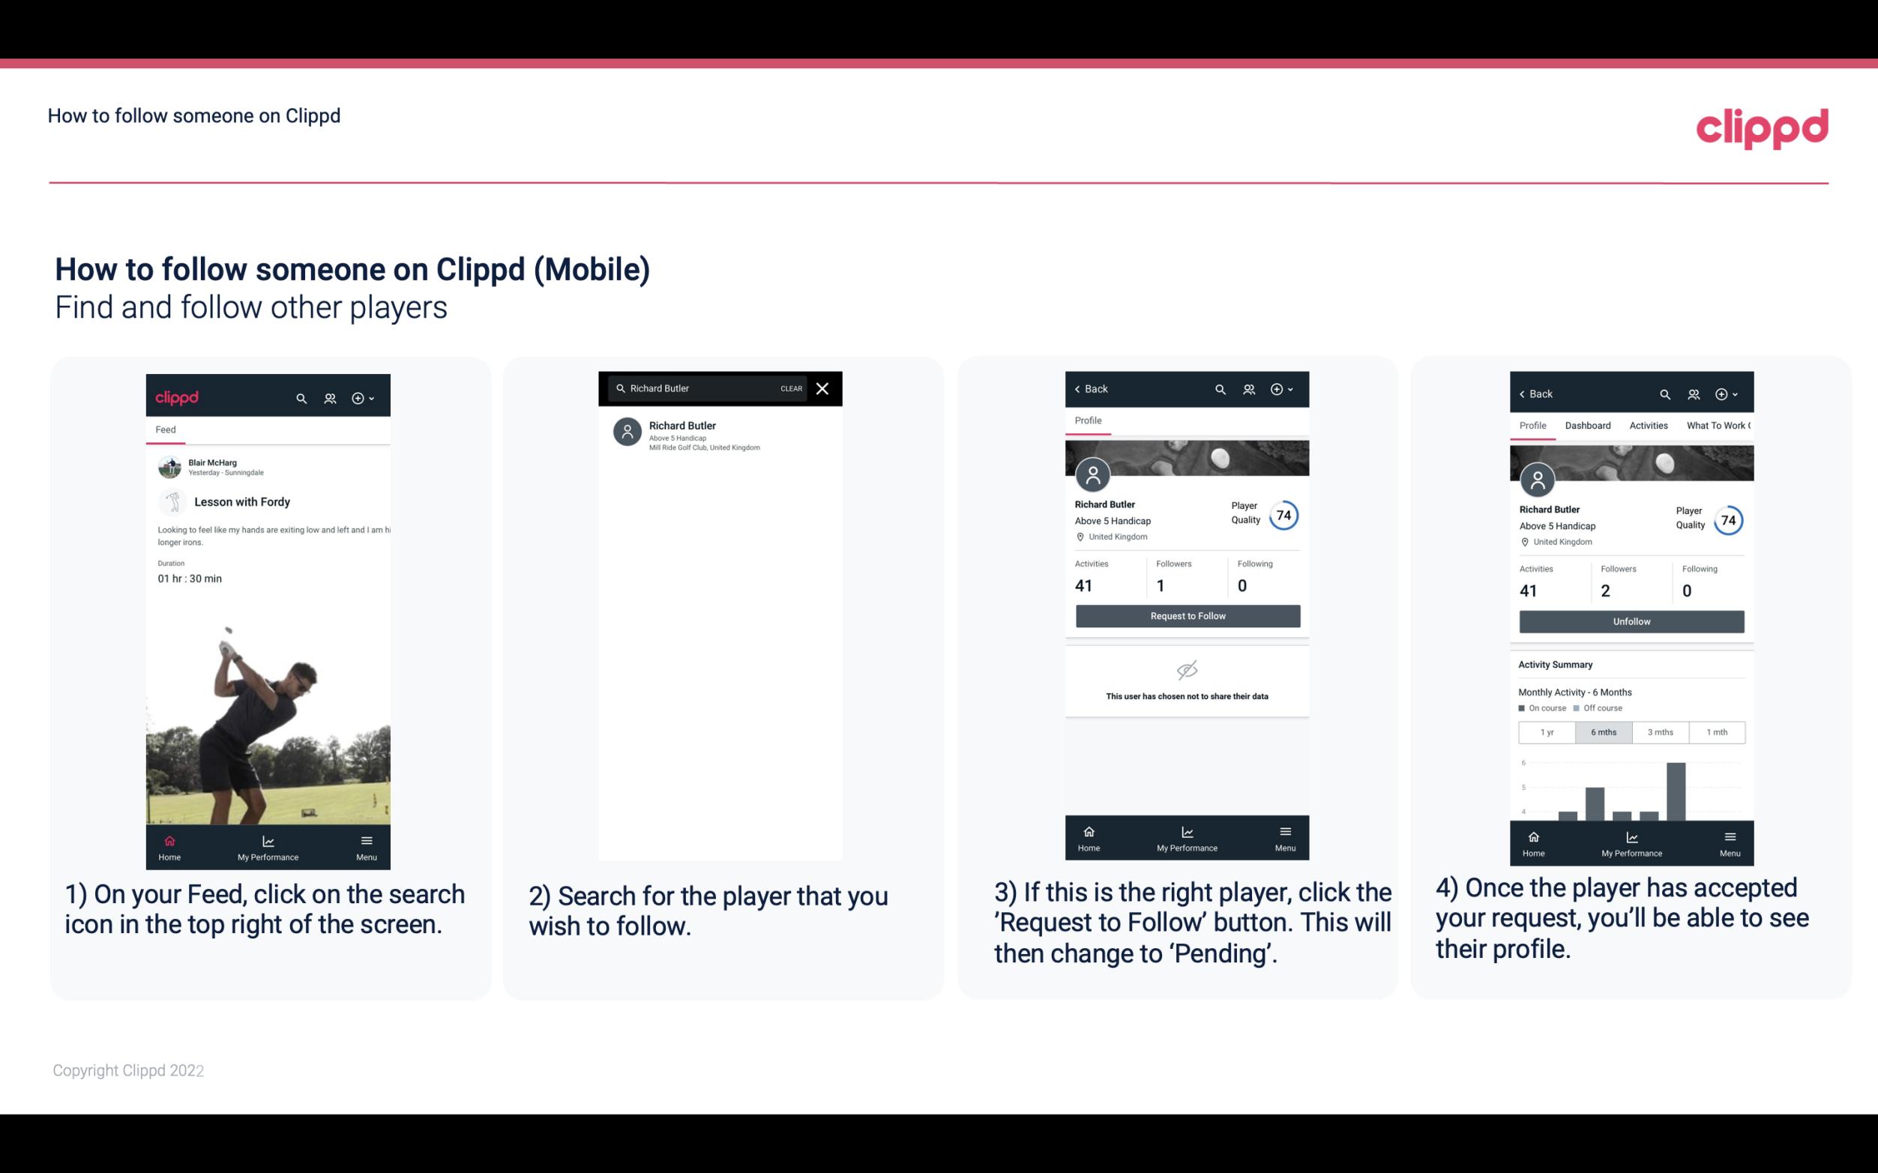Click the Menu icon in bottom navigation bar

[x=366, y=840]
